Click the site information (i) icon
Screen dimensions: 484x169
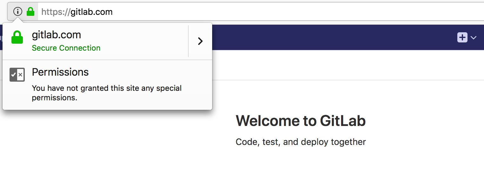18,12
